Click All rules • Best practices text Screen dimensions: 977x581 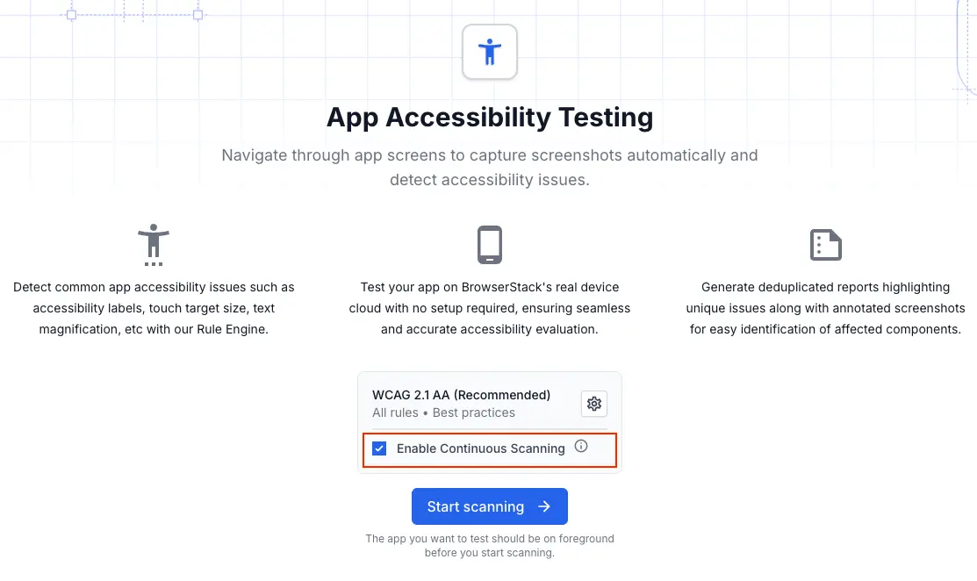click(x=443, y=412)
